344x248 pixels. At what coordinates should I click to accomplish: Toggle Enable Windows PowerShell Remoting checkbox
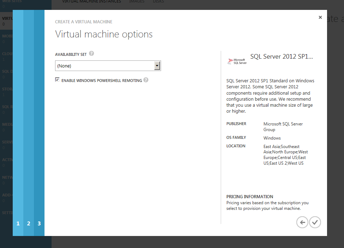(x=57, y=80)
